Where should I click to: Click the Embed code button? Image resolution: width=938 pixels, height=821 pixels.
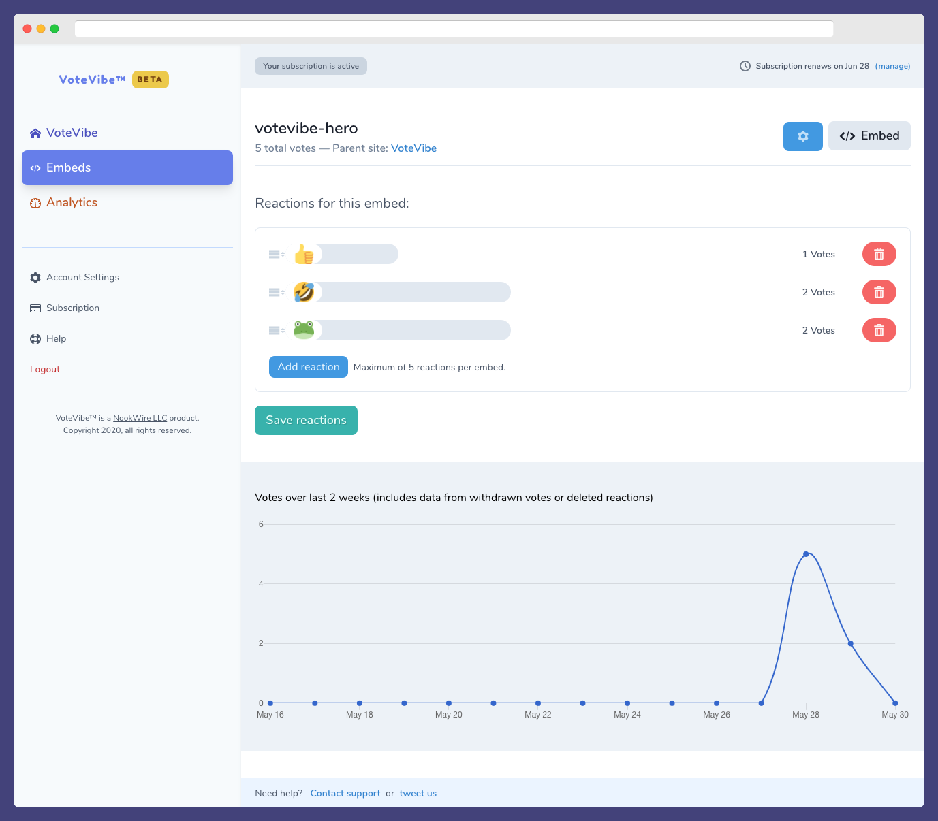coord(869,136)
